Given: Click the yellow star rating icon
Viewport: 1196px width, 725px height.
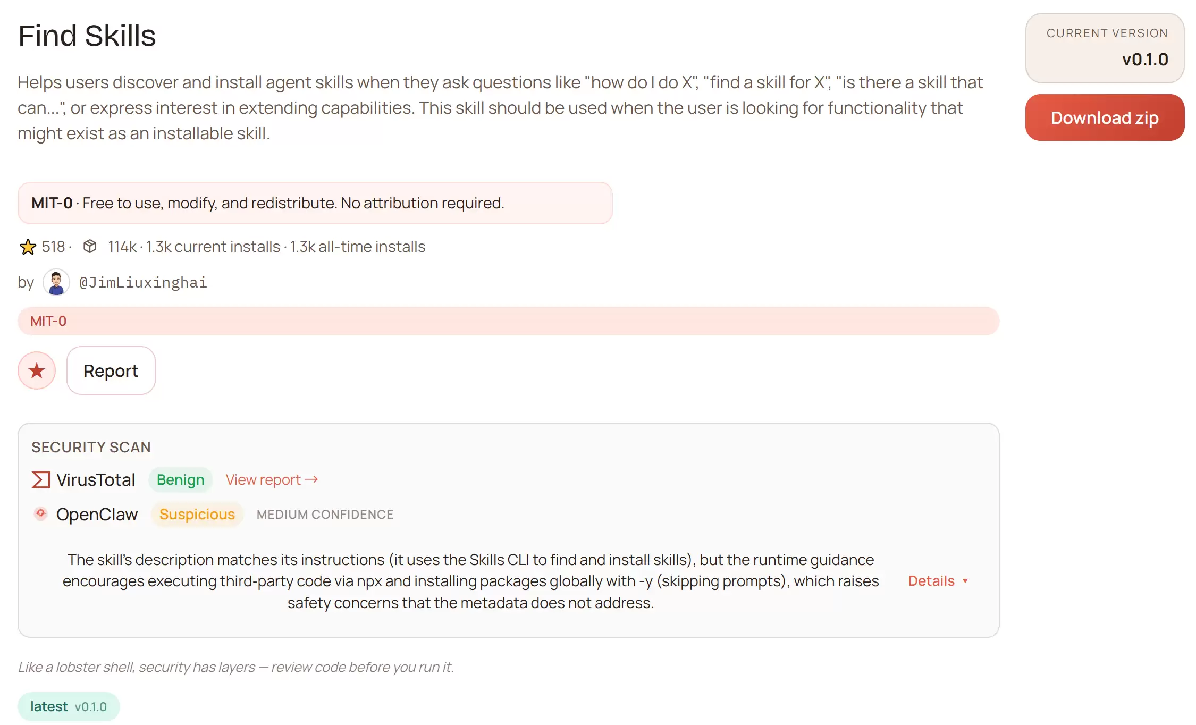Looking at the screenshot, I should (28, 247).
